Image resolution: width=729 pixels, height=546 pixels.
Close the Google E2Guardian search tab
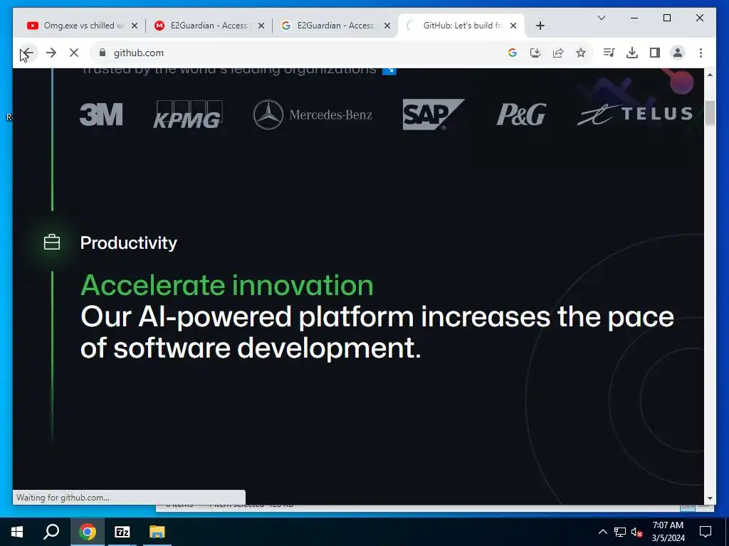click(x=387, y=26)
